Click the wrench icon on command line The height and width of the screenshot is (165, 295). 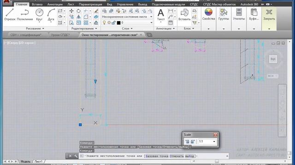(x=76, y=156)
